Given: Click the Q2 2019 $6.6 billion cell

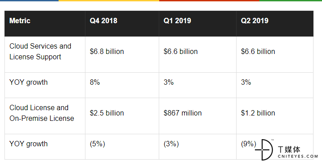Looking at the screenshot, I should [x=275, y=54].
